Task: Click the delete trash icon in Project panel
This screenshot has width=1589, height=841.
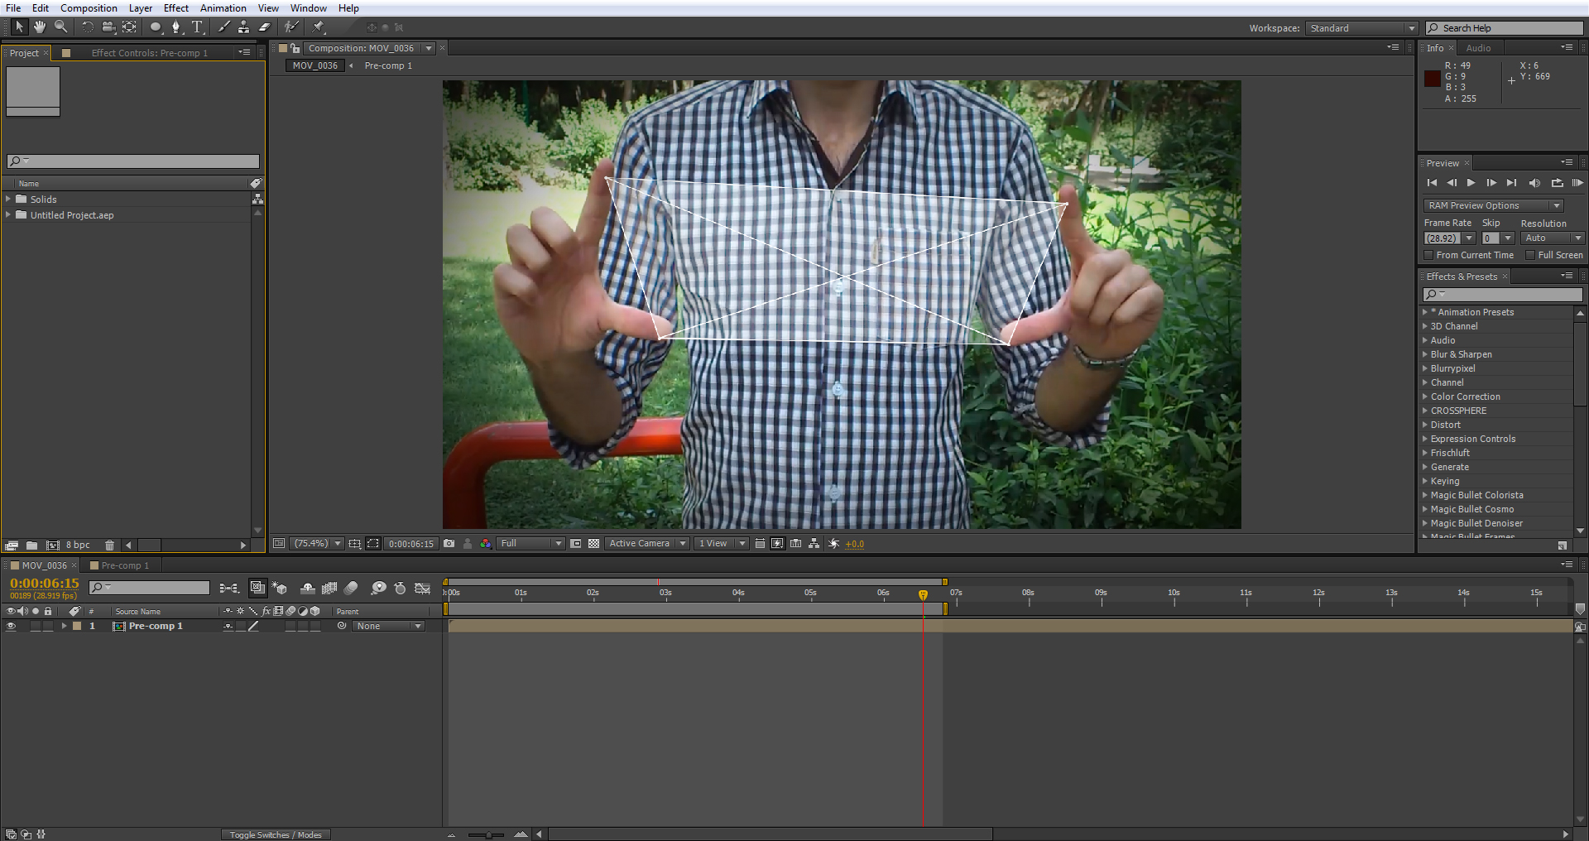Action: [x=109, y=545]
